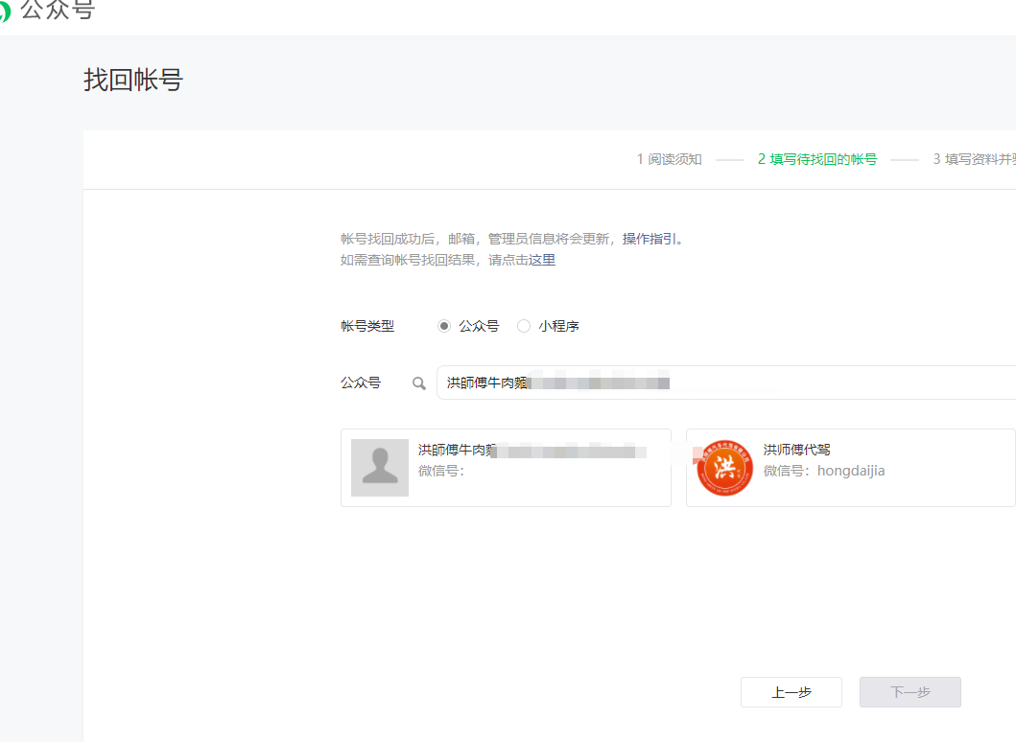This screenshot has width=1016, height=742.
Task: Go to step 1 阅读须知
Action: pyautogui.click(x=670, y=159)
